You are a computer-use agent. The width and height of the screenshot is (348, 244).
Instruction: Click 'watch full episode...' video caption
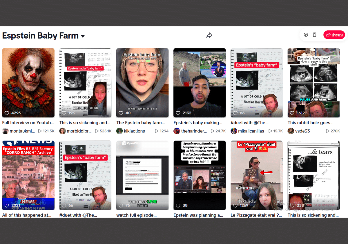coord(136,215)
